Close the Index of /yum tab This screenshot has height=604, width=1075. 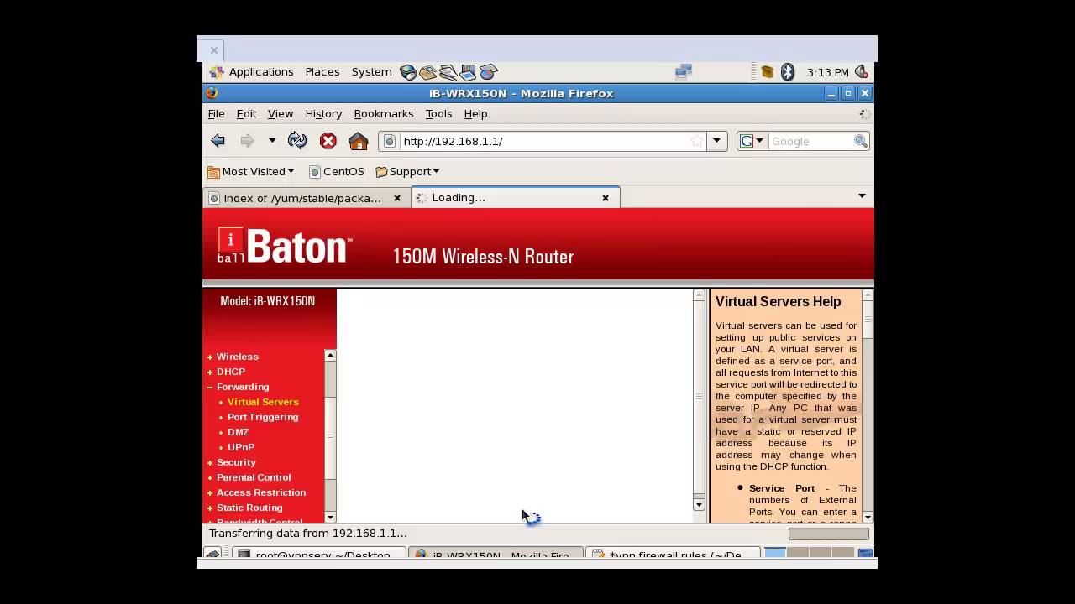[397, 198]
